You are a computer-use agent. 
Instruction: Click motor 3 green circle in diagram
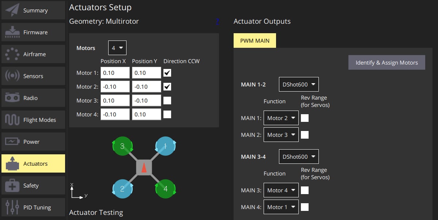pyautogui.click(x=122, y=147)
